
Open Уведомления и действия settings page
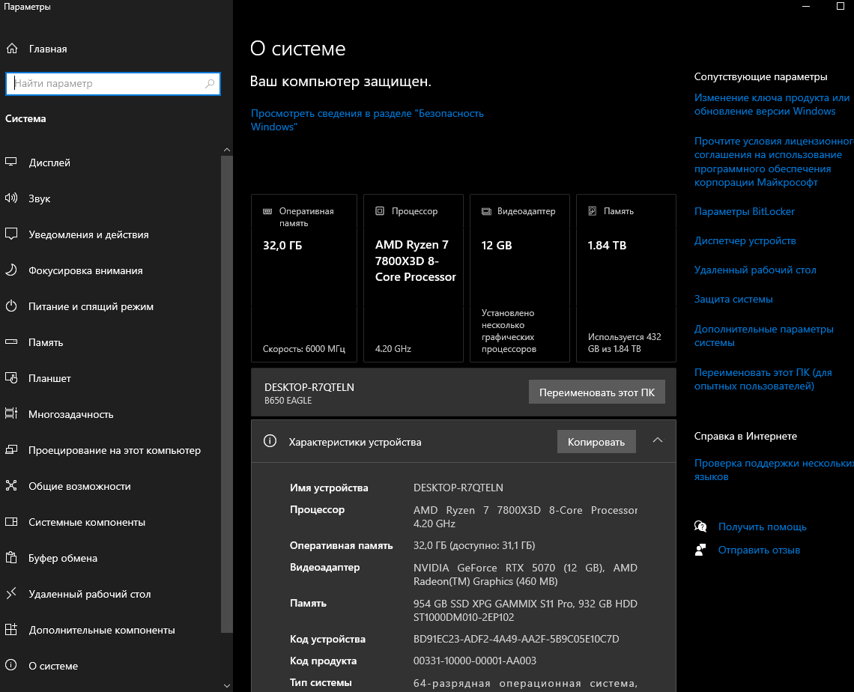[x=88, y=234]
